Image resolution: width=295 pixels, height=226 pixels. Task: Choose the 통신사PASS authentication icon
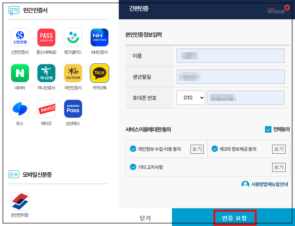(x=46, y=37)
